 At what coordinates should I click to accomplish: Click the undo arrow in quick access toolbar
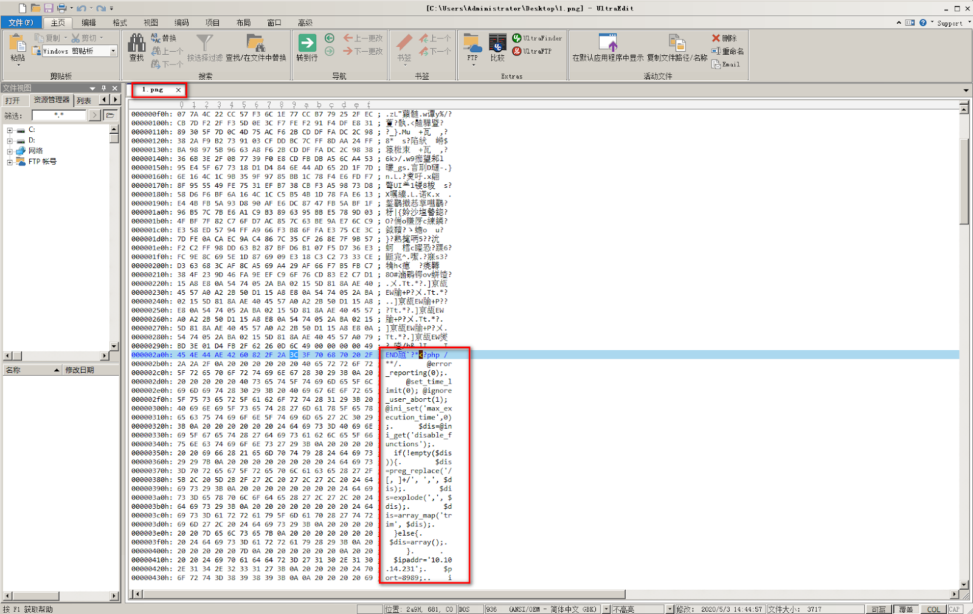point(81,8)
